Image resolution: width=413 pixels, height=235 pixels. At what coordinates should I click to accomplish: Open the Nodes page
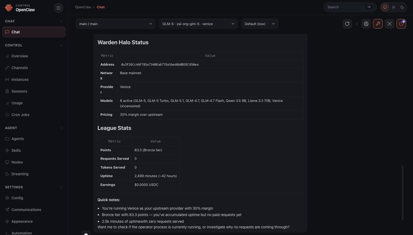34,162
